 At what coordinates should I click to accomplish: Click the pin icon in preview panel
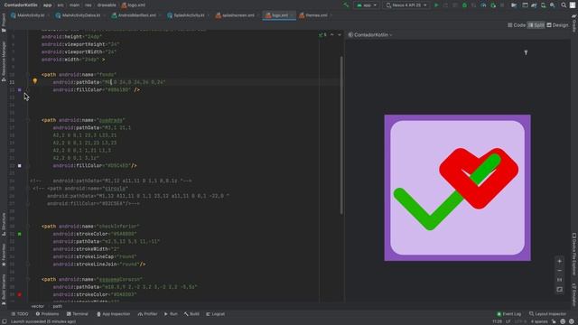526,52
